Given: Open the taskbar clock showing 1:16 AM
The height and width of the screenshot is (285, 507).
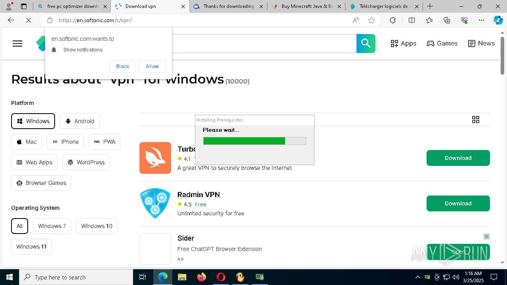Looking at the screenshot, I should 473,277.
